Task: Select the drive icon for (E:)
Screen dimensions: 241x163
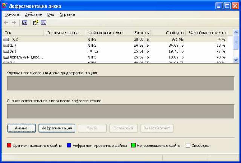Action: coord(6,46)
